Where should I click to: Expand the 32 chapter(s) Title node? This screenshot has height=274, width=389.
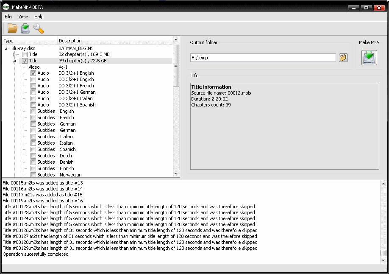14,54
